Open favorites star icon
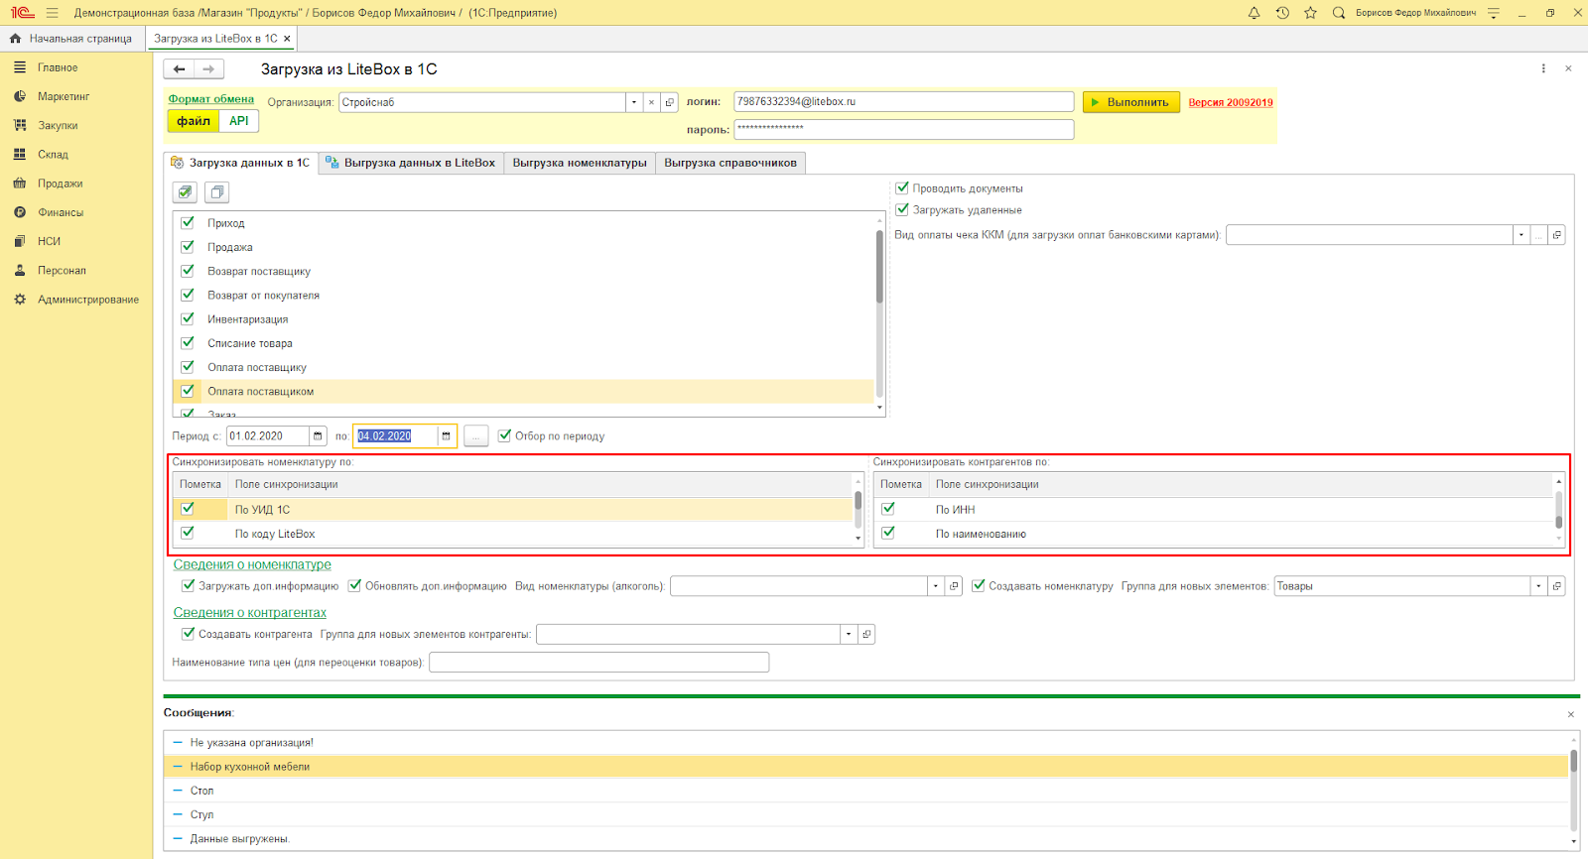Viewport: 1588px width, 859px height. 1310,13
